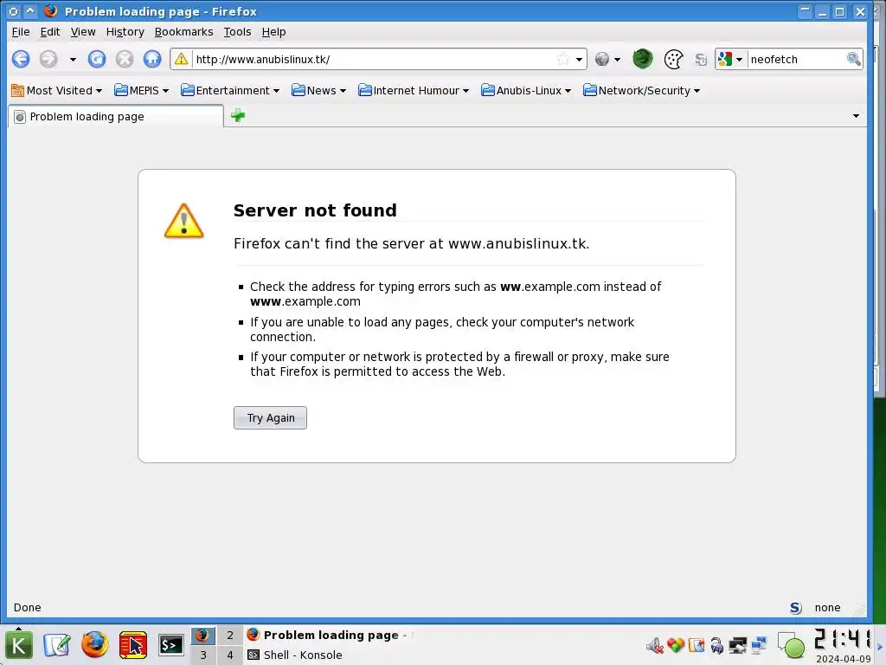This screenshot has height=665, width=886.
Task: Open the list-all-tabs dropdown arrow
Action: point(856,116)
